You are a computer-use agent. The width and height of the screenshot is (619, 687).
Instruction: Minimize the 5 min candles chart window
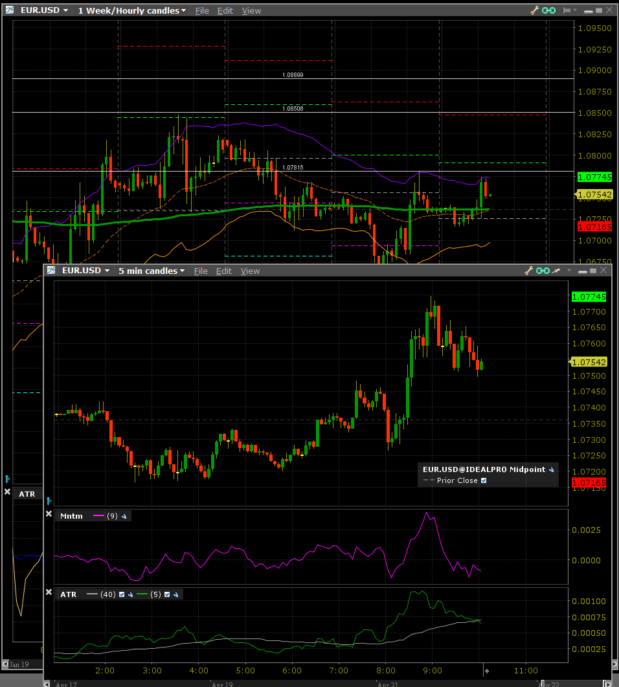(x=582, y=271)
